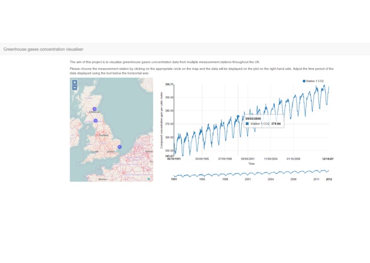Screen dimensions: 370x263
Task: Click the 345.83 y-axis minimum label
Action: click(x=169, y=156)
